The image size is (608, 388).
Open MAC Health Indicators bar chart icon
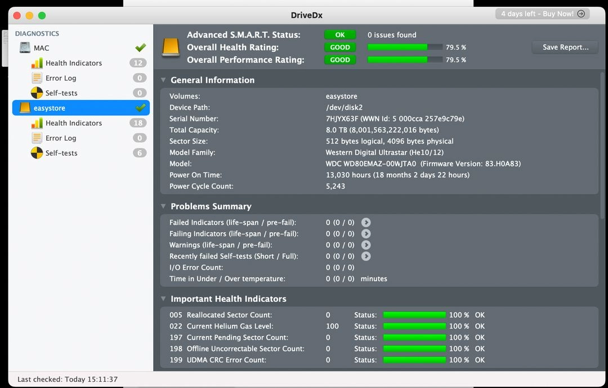pyautogui.click(x=37, y=63)
